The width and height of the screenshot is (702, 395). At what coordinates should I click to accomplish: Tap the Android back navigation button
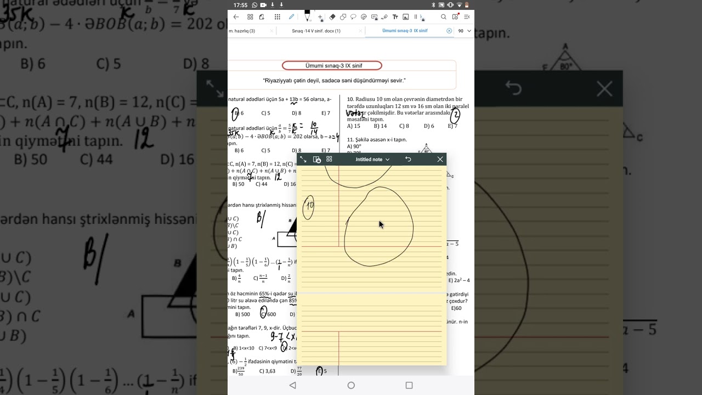[292, 386]
